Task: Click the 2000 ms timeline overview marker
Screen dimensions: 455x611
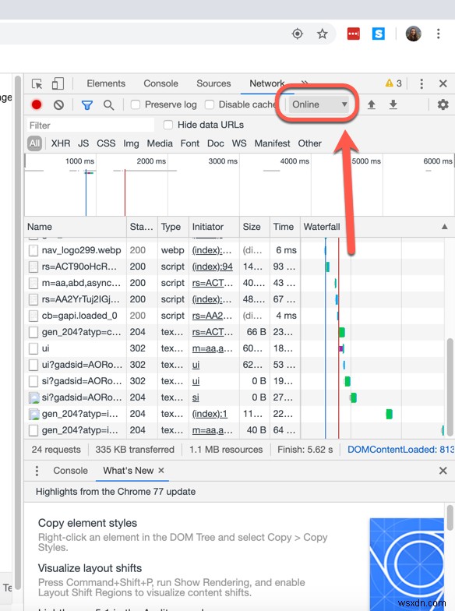Action: pyautogui.click(x=151, y=161)
